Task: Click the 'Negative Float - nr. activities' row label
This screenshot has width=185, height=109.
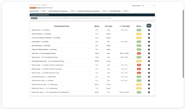Action: tap(41, 30)
